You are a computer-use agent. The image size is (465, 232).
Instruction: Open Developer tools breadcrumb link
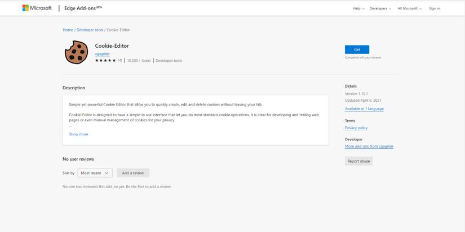click(x=90, y=30)
